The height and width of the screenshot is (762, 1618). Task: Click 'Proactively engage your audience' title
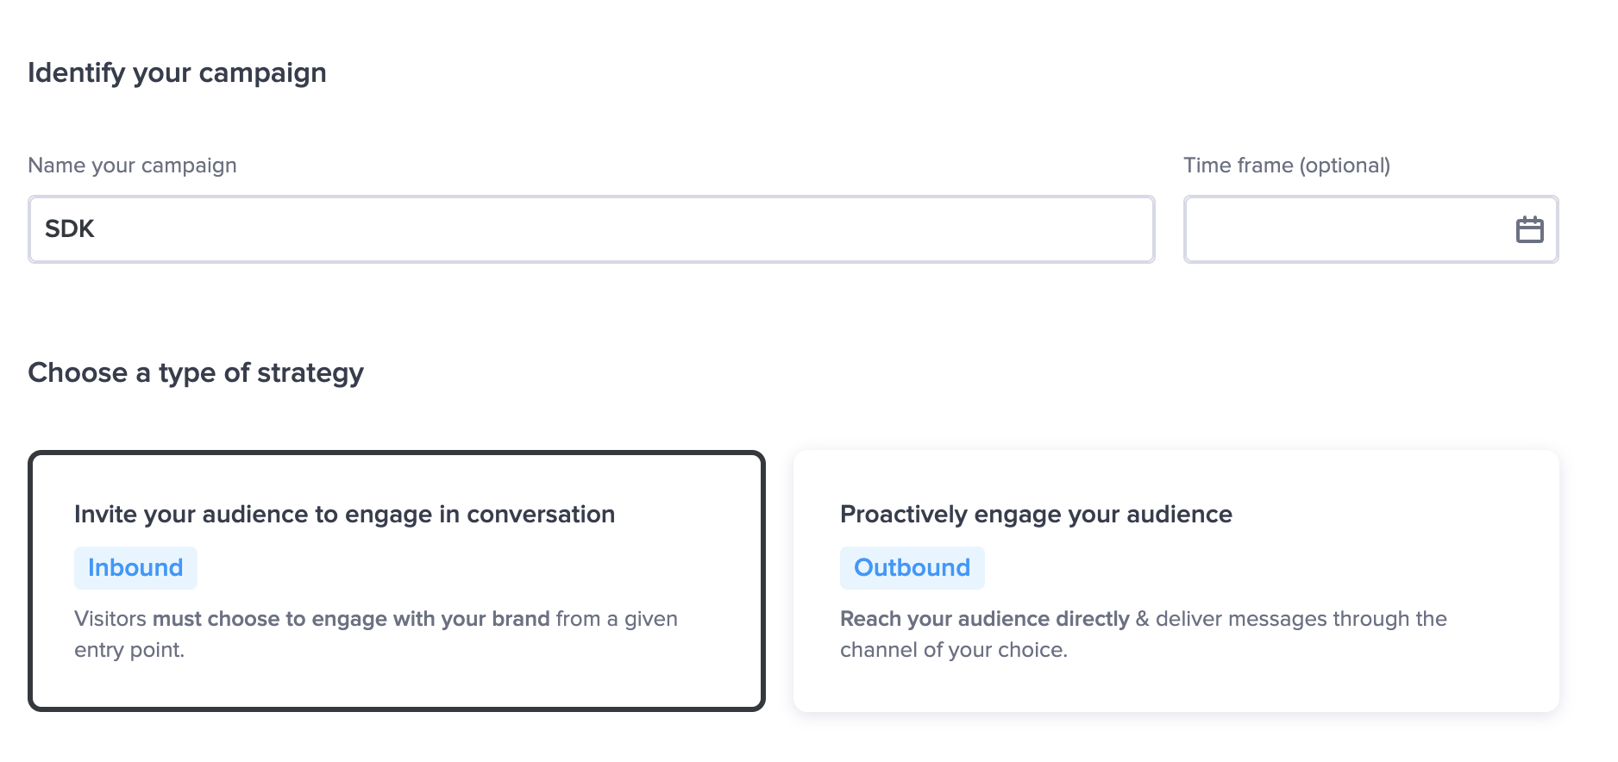pyautogui.click(x=1036, y=515)
